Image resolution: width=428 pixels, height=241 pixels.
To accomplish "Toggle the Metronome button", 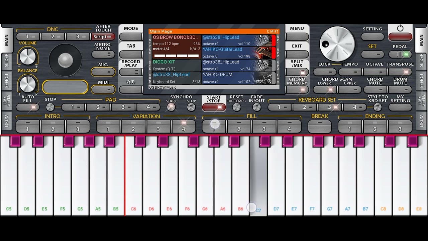I will 103,54.
